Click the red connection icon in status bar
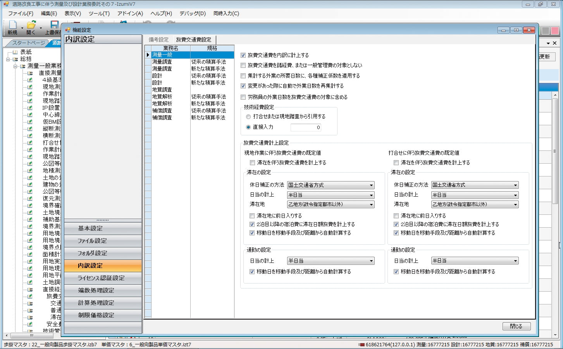Viewport: 563px width, 349px height. (x=361, y=344)
